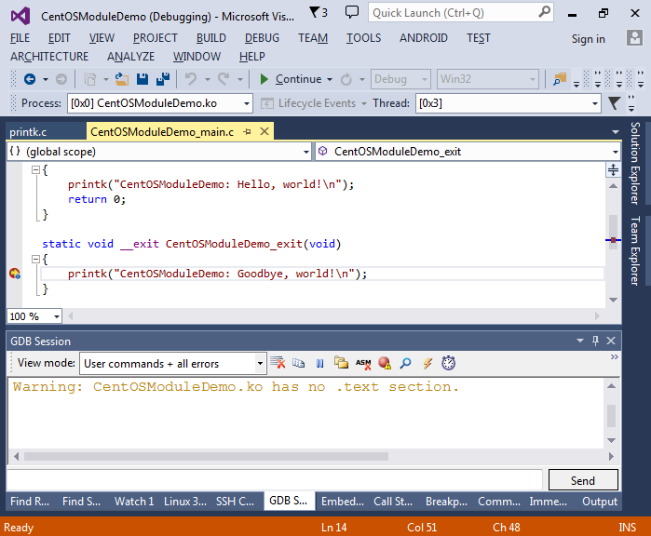Open the GDB Session window options arrow
The width and height of the screenshot is (651, 536).
(580, 341)
